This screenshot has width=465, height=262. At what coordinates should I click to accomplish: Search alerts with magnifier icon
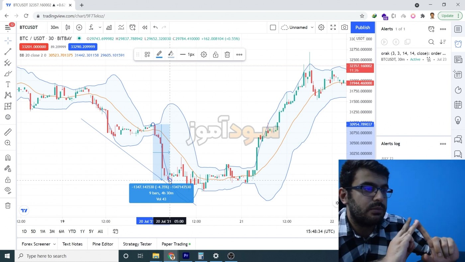(431, 42)
